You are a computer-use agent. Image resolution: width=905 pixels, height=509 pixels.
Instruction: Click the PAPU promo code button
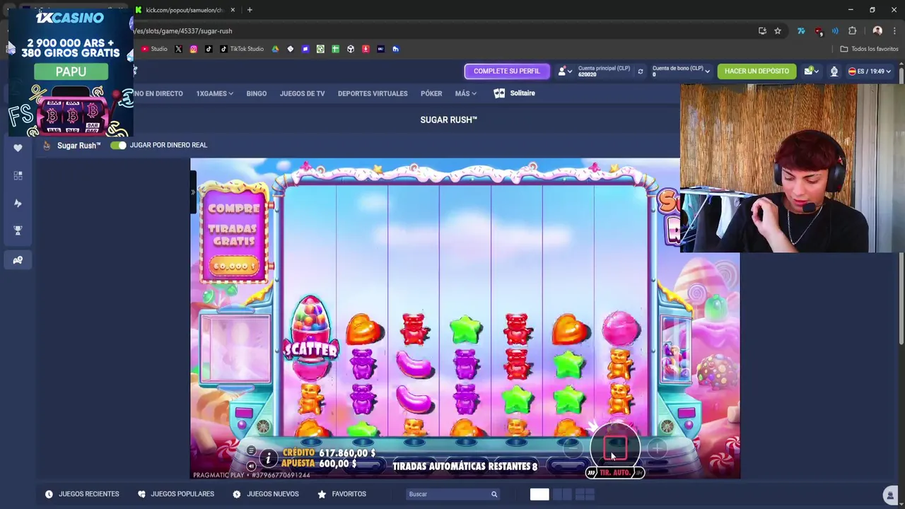(x=71, y=72)
